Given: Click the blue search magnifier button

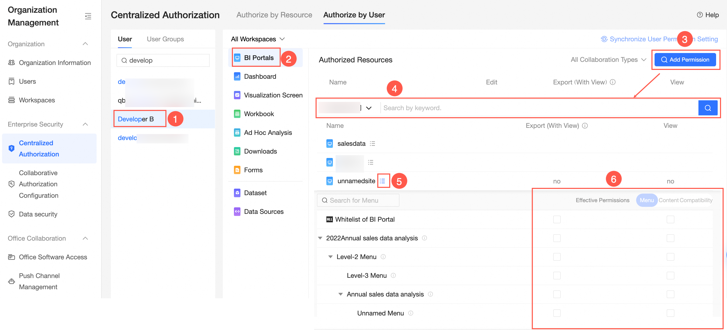Looking at the screenshot, I should click(708, 108).
